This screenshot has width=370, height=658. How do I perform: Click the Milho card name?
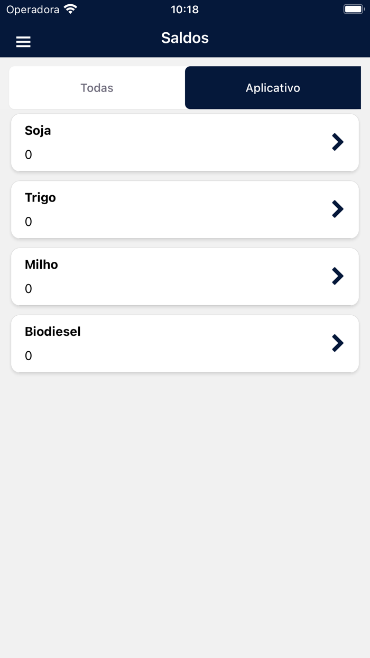point(41,264)
